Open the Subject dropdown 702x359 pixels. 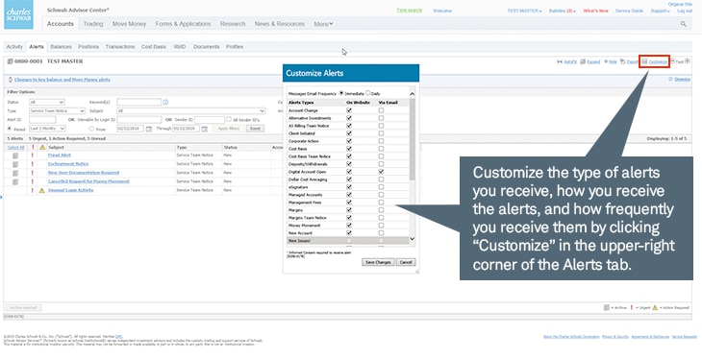(190, 111)
